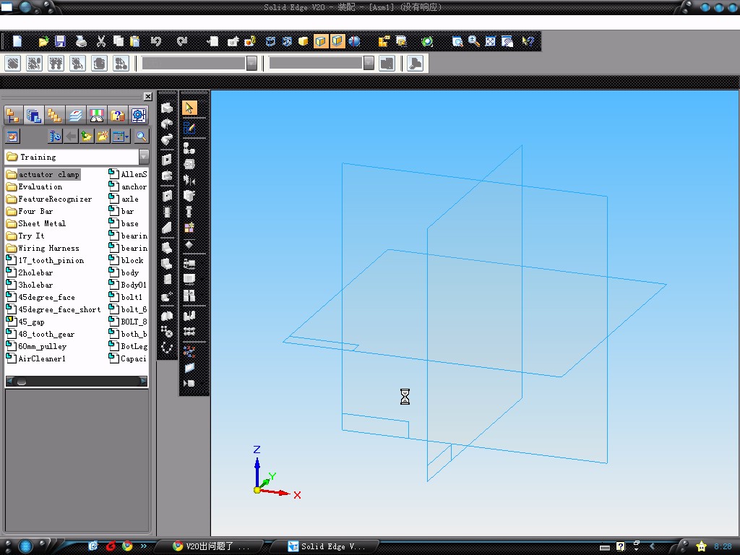
Task: Click the Hole feature icon
Action: [167, 195]
